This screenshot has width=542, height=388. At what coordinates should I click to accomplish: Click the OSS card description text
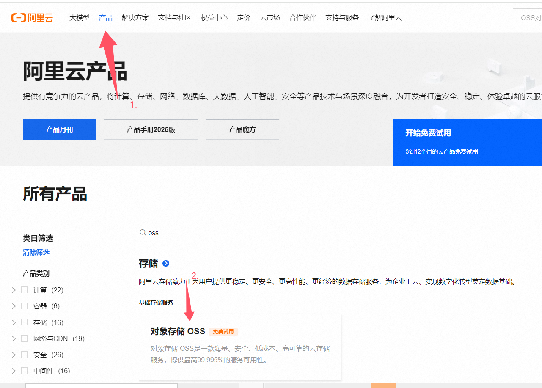tap(240, 355)
